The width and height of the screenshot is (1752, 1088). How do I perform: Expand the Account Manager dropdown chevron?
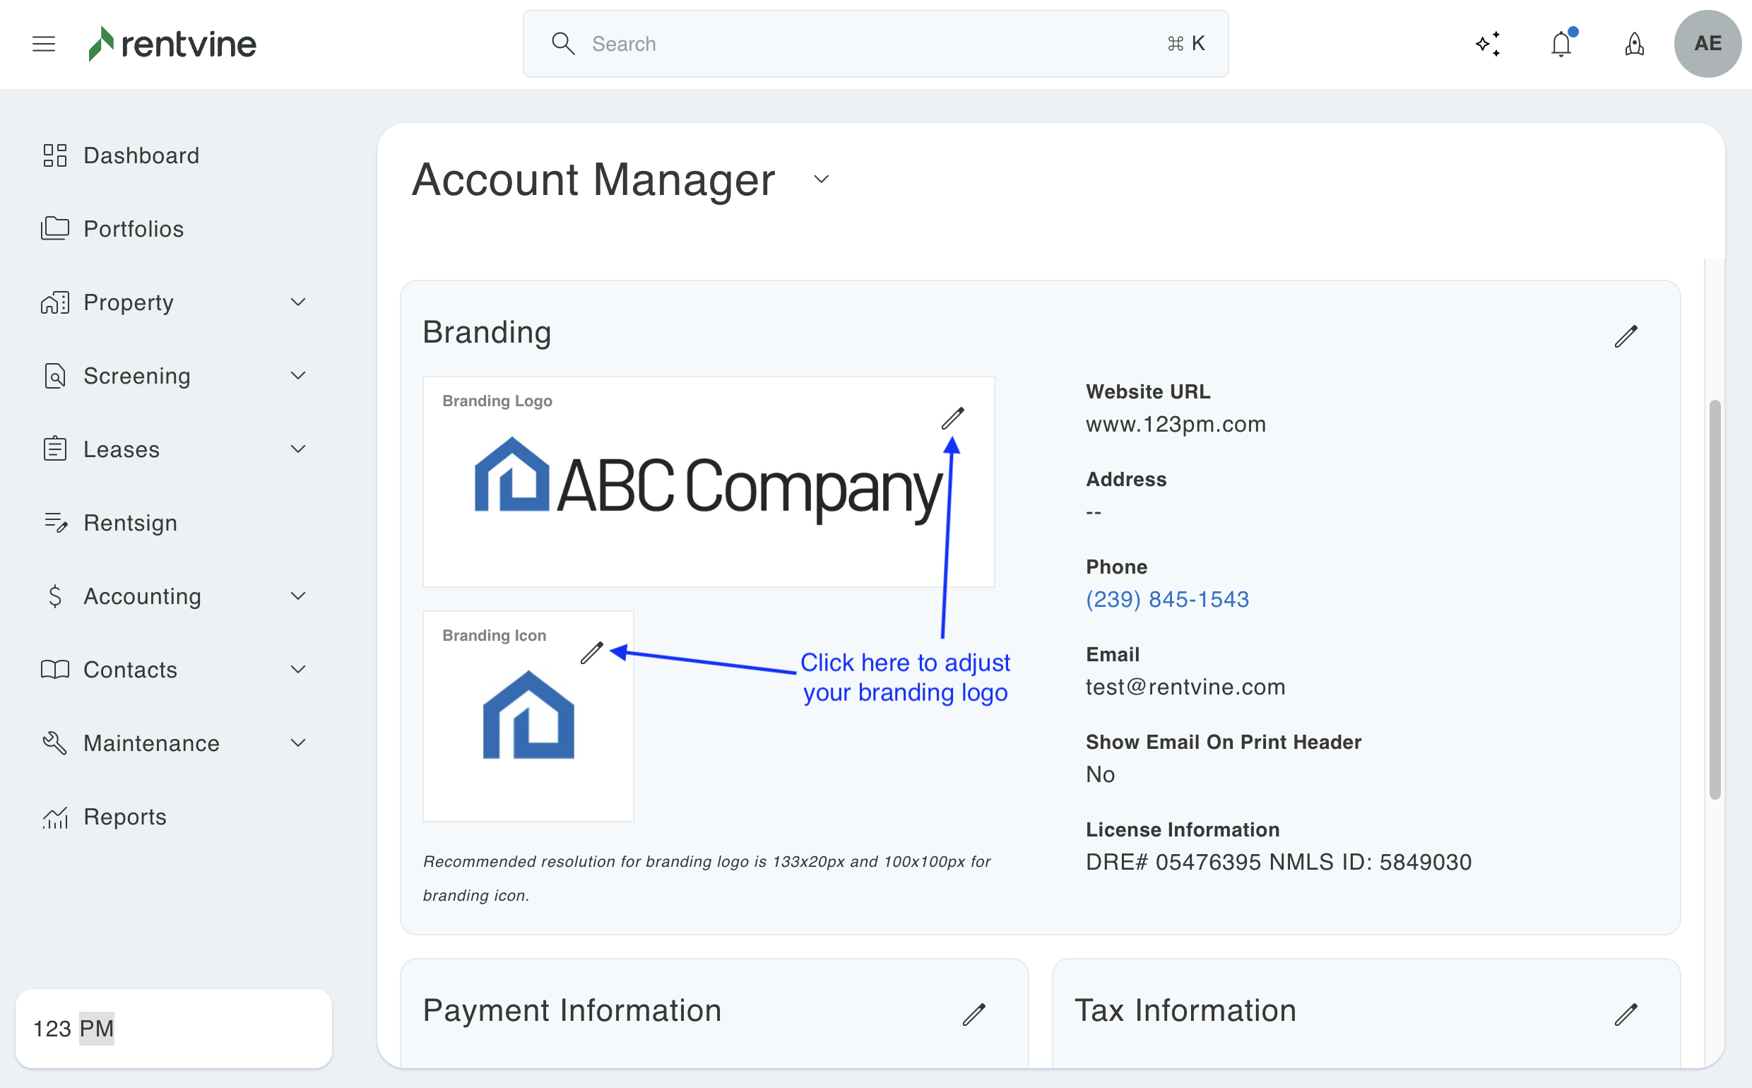click(821, 179)
